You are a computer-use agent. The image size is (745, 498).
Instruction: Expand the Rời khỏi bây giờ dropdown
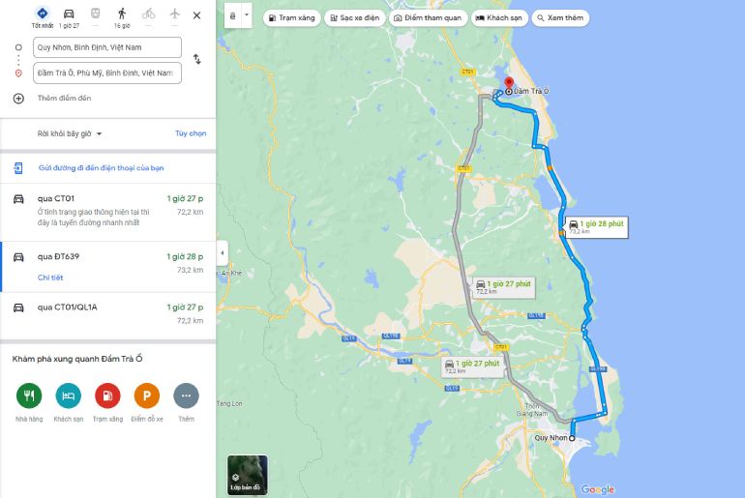tap(70, 133)
